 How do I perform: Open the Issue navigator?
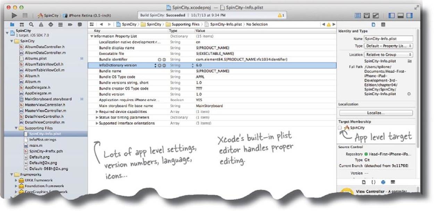[x=41, y=25]
